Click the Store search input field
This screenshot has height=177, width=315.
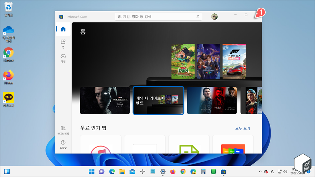[x=158, y=17]
